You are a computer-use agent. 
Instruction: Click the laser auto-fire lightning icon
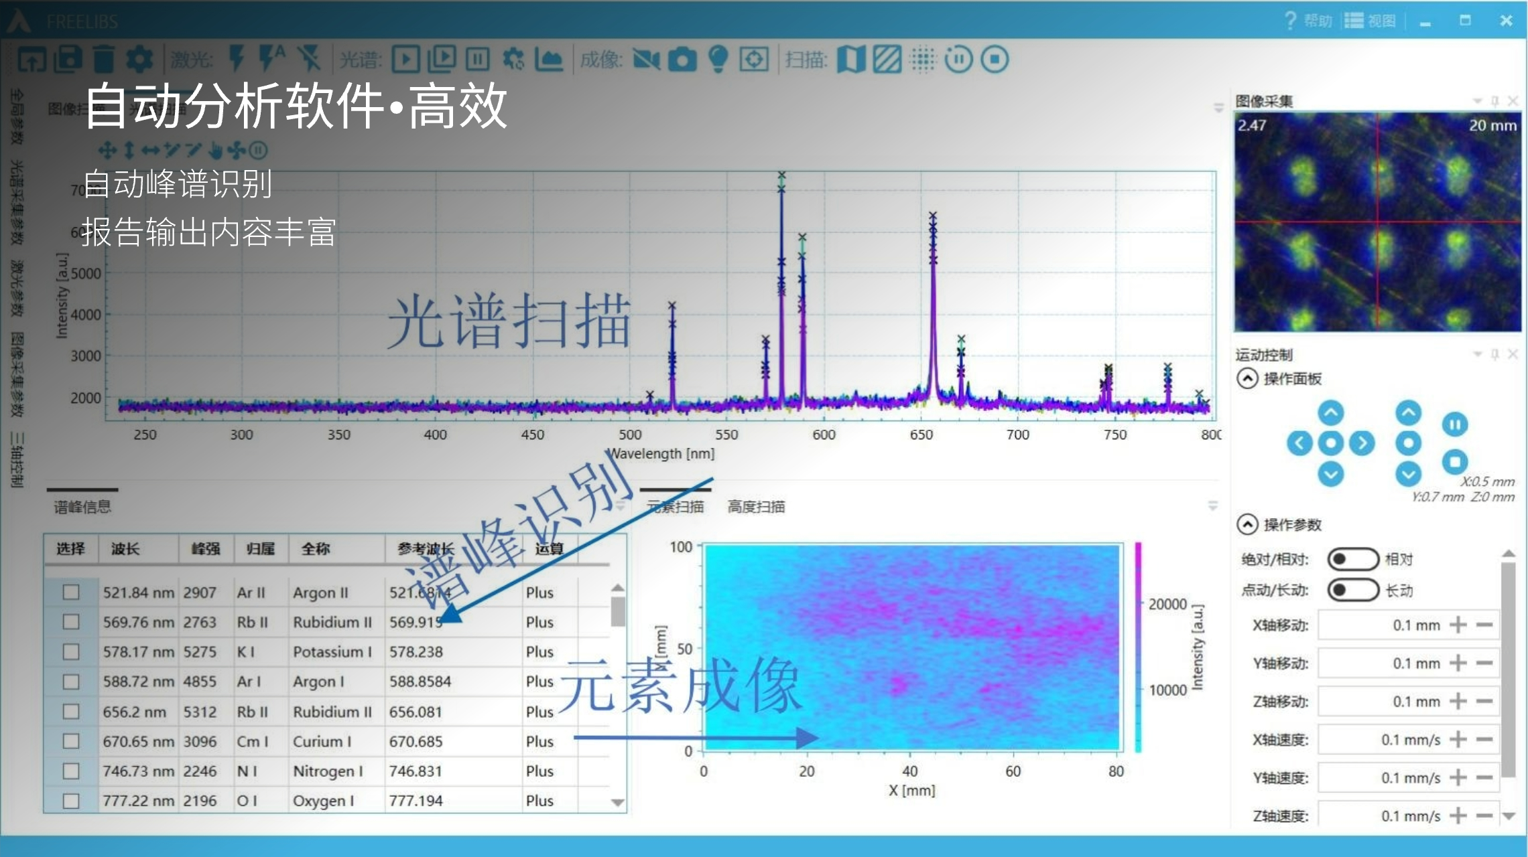click(x=272, y=59)
